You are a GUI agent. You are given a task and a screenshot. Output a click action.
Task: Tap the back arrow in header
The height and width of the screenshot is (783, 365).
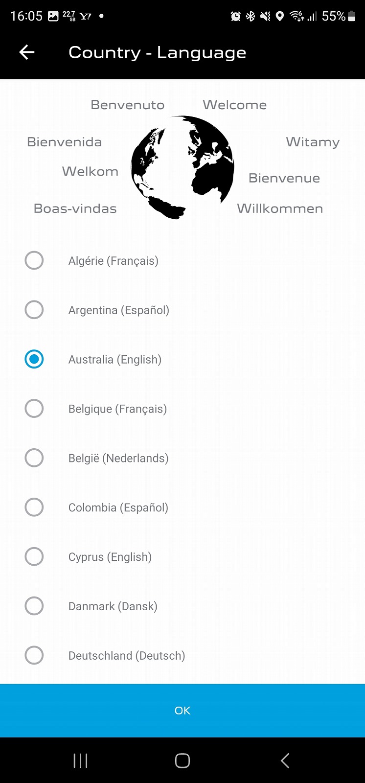click(27, 52)
